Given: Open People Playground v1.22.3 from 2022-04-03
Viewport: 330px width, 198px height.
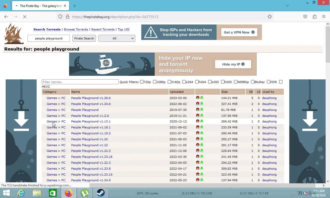Looking at the screenshot, I should [91, 163].
